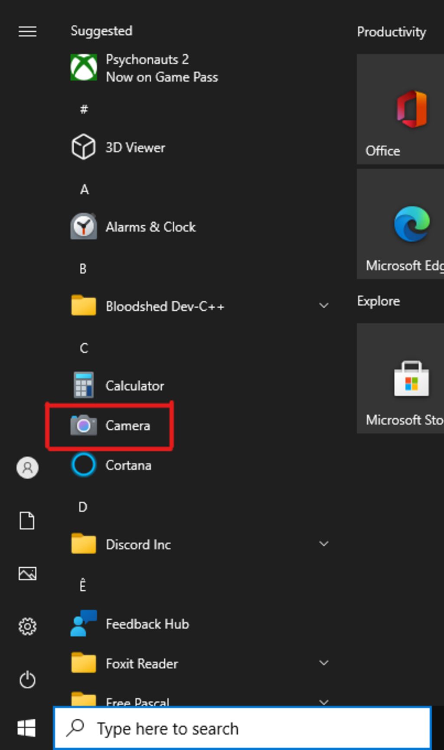Click the 'Explore' group heading
The height and width of the screenshot is (750, 444).
coord(378,301)
